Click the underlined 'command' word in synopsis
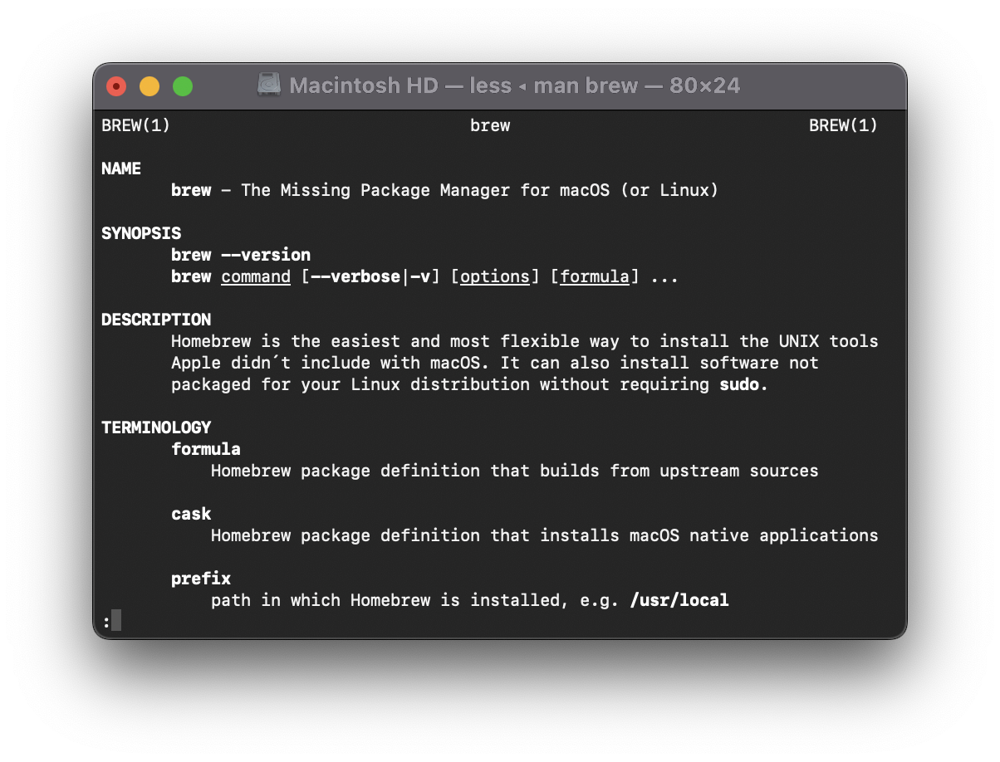1000x762 pixels. pos(256,276)
